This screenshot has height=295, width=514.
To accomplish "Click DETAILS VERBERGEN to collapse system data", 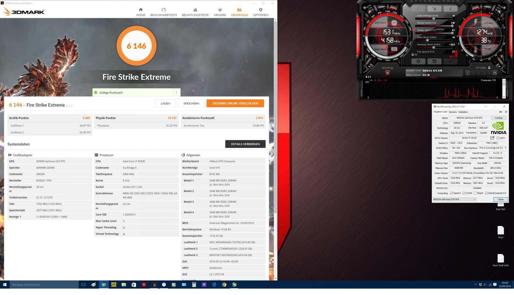I will click(x=245, y=144).
